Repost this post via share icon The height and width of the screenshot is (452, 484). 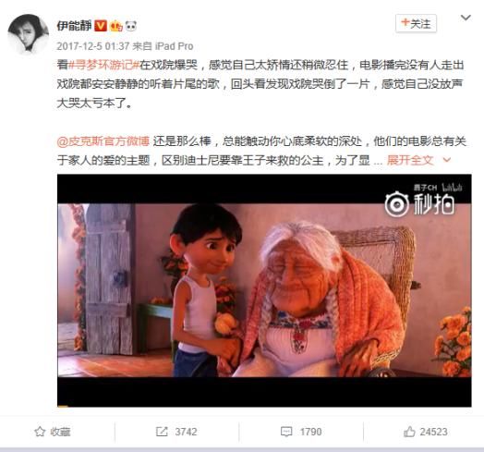162,432
